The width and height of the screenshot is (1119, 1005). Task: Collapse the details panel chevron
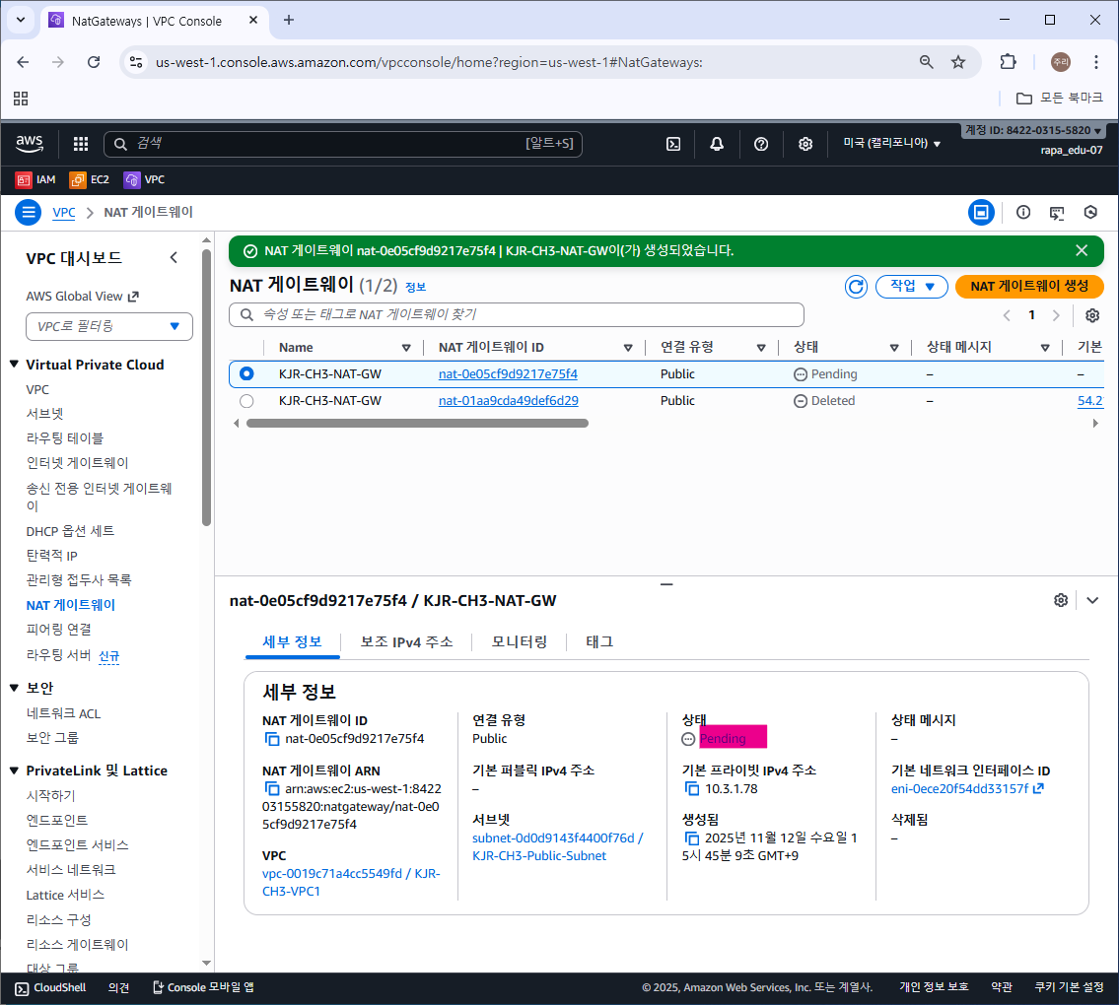coord(1091,601)
